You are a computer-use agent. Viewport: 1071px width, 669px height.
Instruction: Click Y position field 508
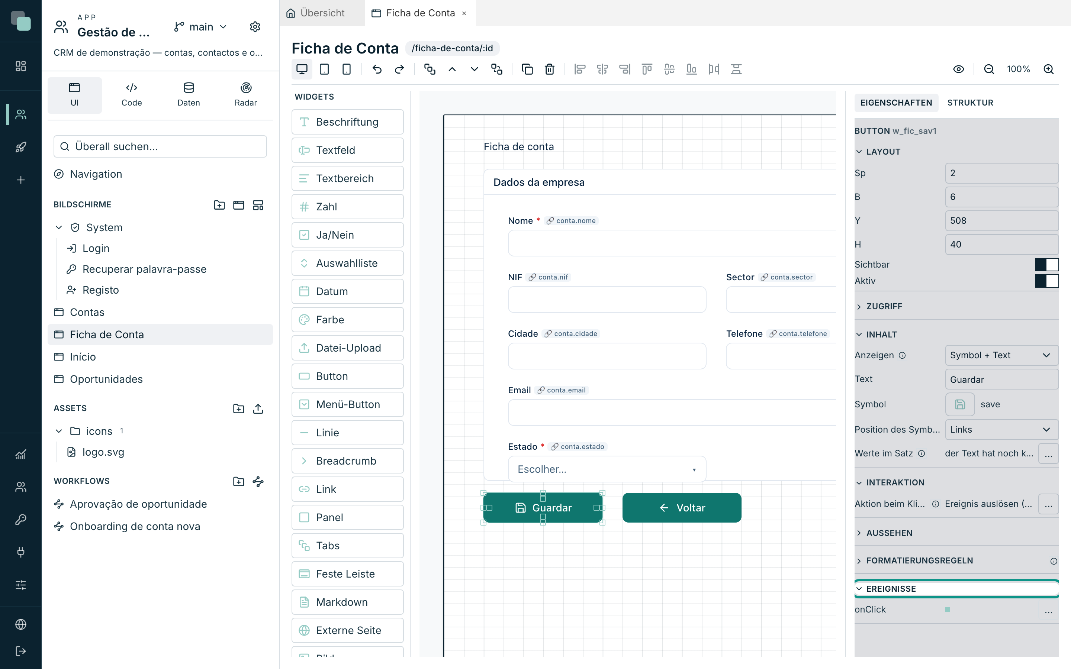pos(1001,220)
